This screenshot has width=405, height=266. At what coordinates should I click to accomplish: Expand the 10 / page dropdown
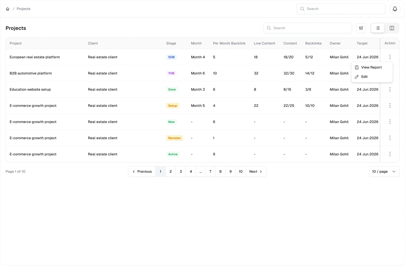click(384, 171)
